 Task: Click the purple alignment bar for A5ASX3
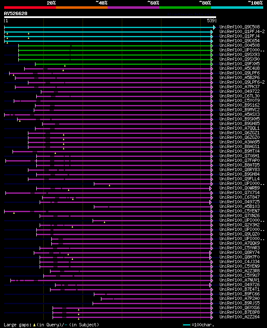click(108, 115)
